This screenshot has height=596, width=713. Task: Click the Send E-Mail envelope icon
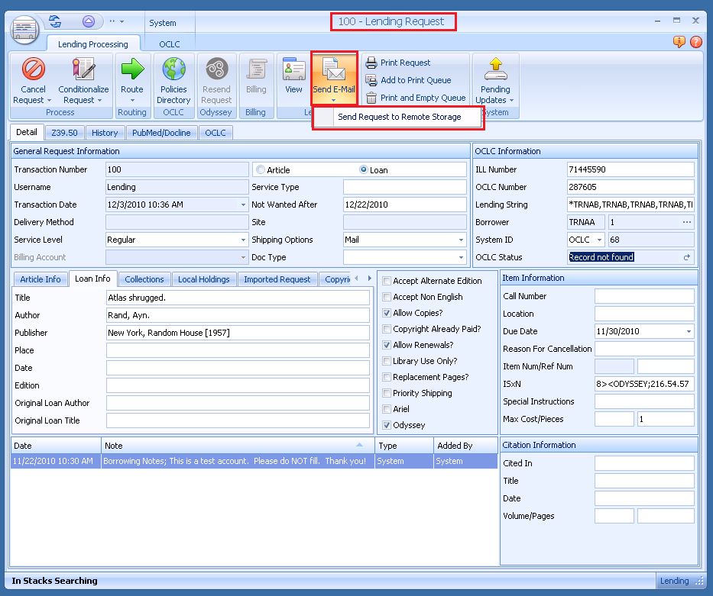[334, 71]
